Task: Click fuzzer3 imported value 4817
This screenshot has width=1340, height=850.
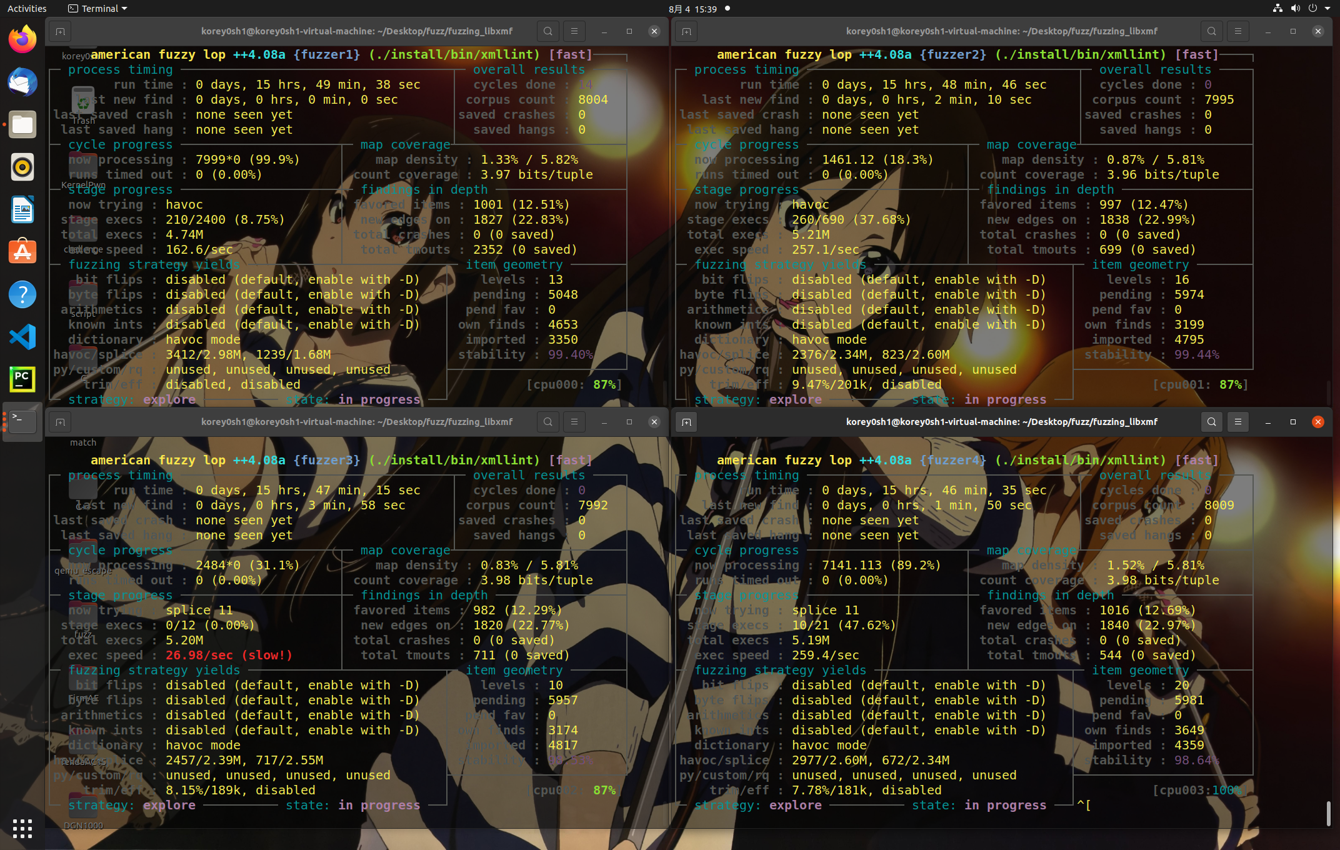Action: point(563,745)
